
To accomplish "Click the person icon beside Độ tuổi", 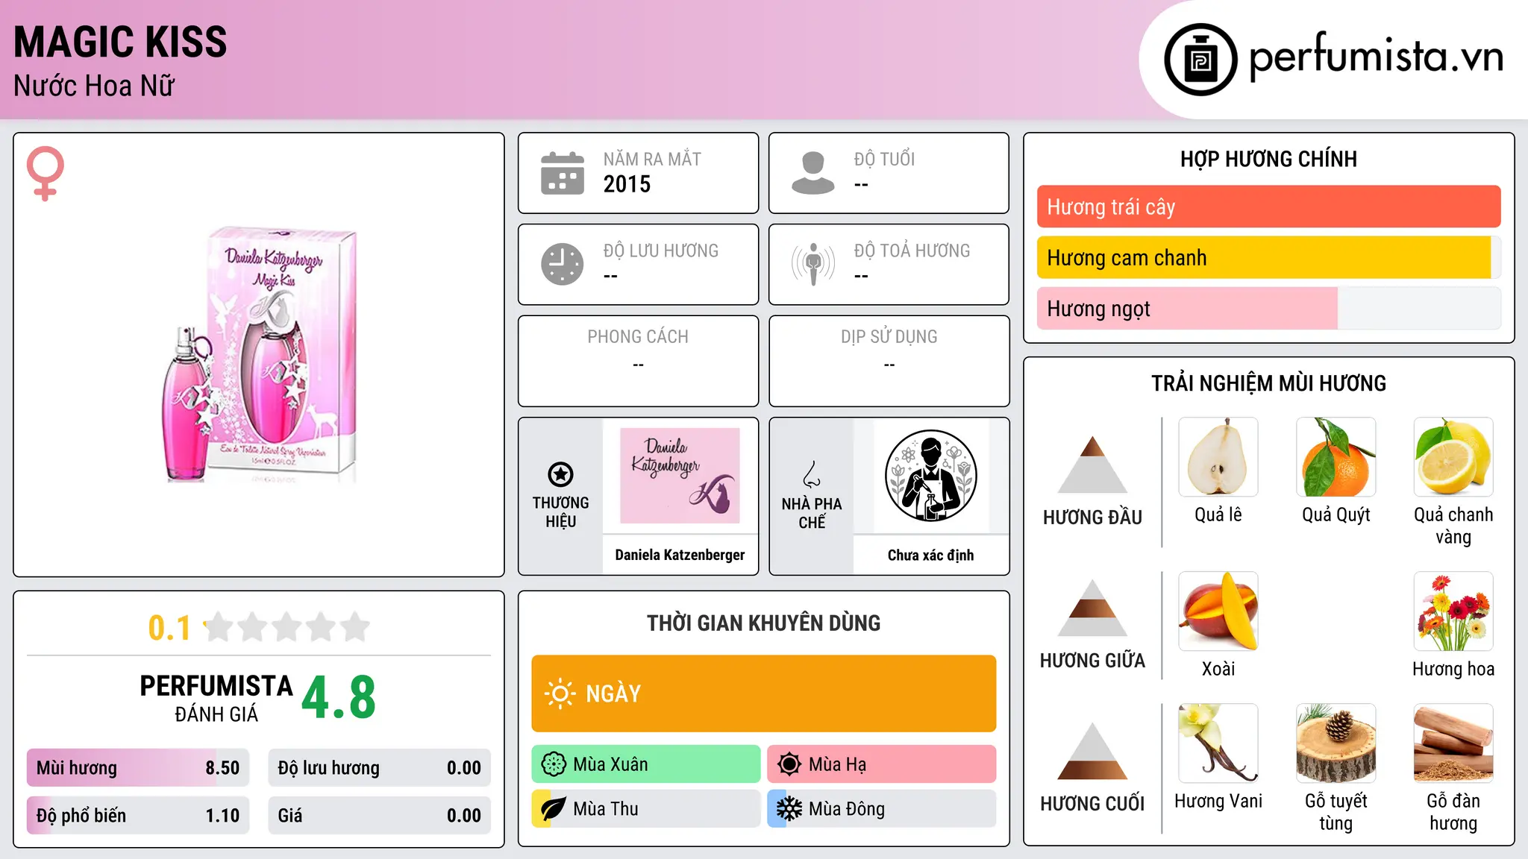I will [813, 173].
